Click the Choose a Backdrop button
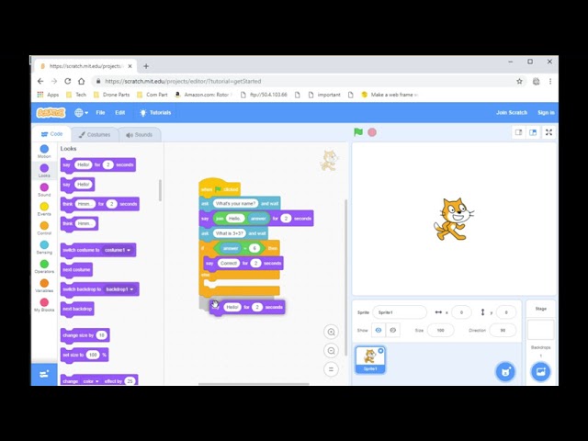Screen dimensions: 588x441 540,371
